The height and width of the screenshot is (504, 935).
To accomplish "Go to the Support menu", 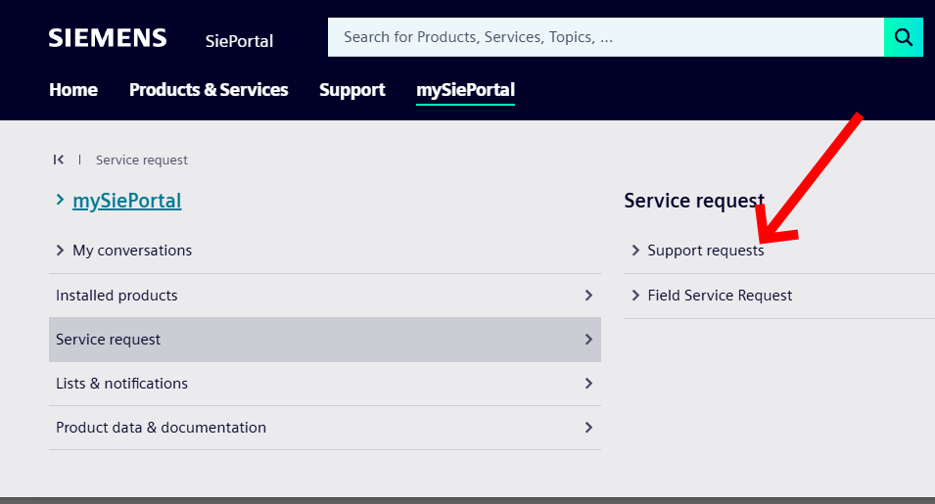I will click(351, 90).
